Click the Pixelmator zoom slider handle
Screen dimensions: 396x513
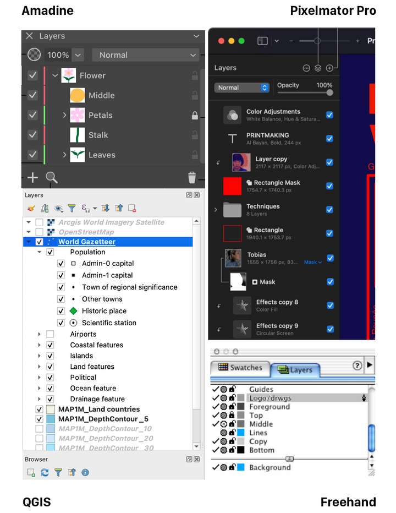pyautogui.click(x=317, y=41)
